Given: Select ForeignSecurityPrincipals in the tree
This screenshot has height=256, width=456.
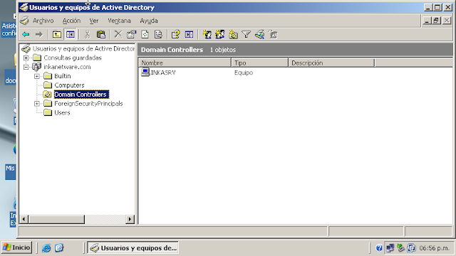Looking at the screenshot, I should pos(88,104).
